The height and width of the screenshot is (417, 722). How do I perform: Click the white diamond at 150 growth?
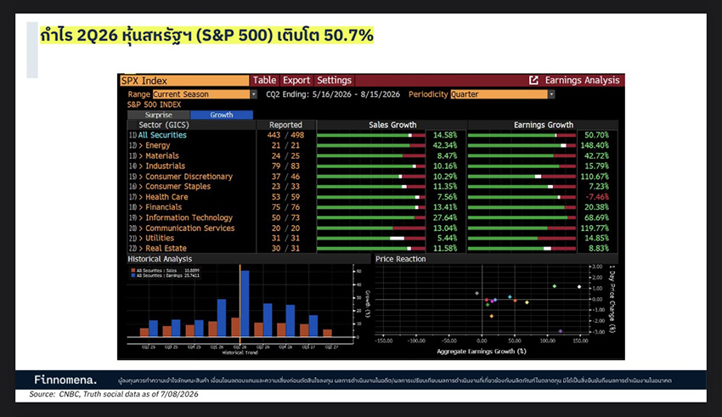tap(579, 287)
